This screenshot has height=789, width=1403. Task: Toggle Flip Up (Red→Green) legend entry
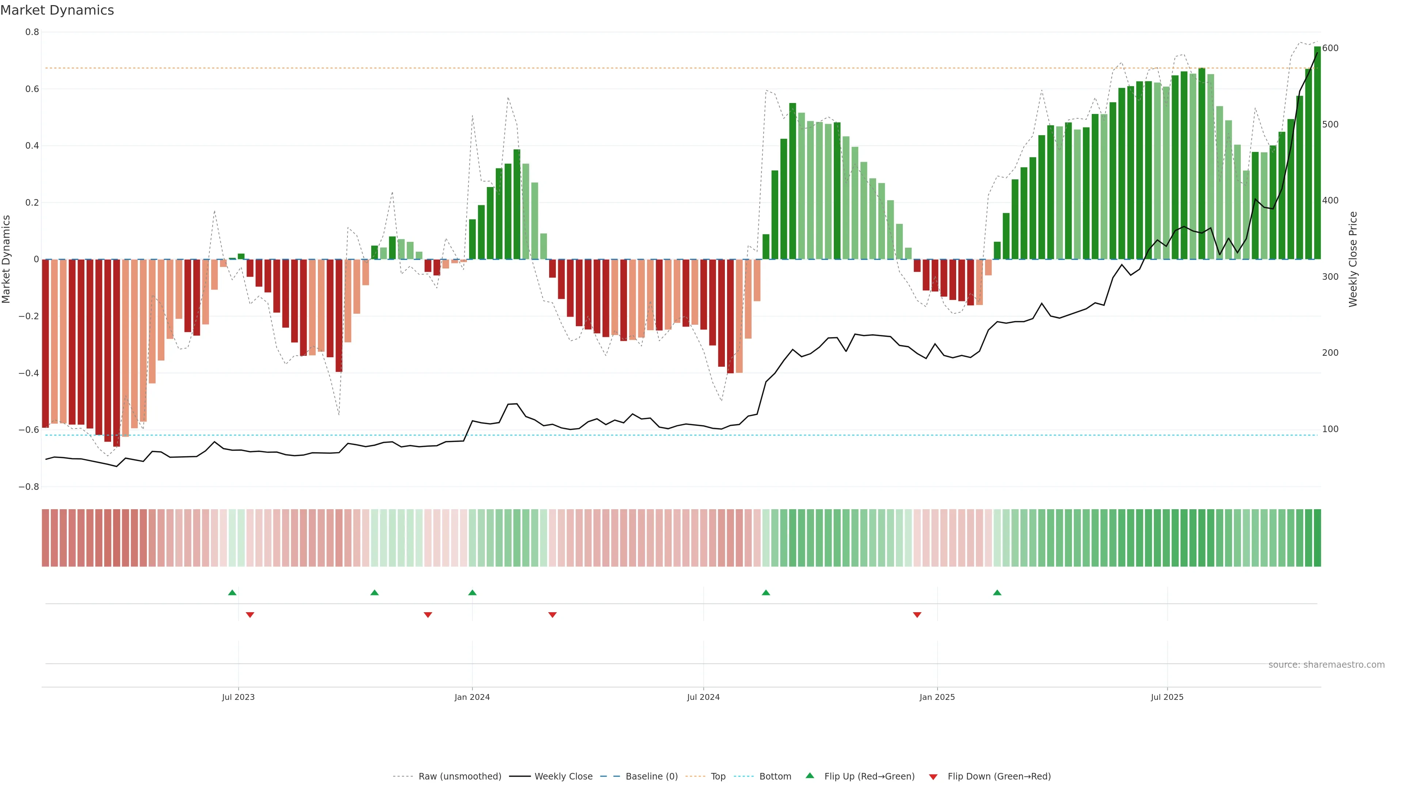[869, 777]
